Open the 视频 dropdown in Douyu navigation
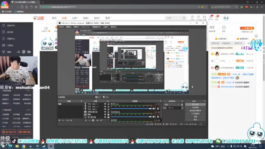The width and height of the screenshot is (265, 149). (x=86, y=18)
